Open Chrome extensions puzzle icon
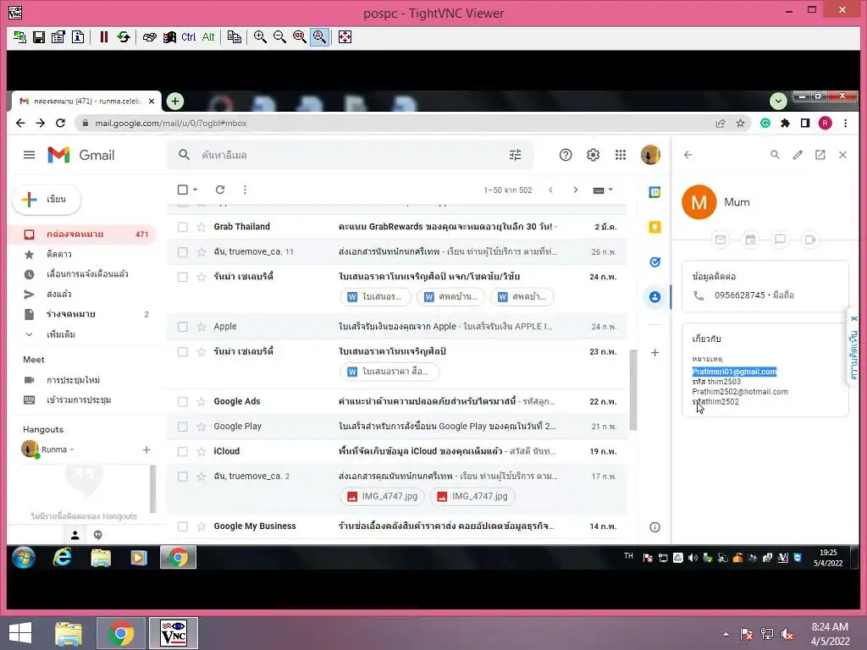 785,124
